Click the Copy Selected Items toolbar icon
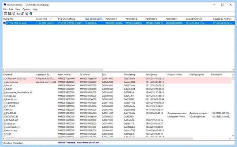The width and height of the screenshot is (237, 147). pos(18,14)
